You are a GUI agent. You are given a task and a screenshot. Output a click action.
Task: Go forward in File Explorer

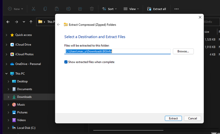pyautogui.click(x=17, y=22)
